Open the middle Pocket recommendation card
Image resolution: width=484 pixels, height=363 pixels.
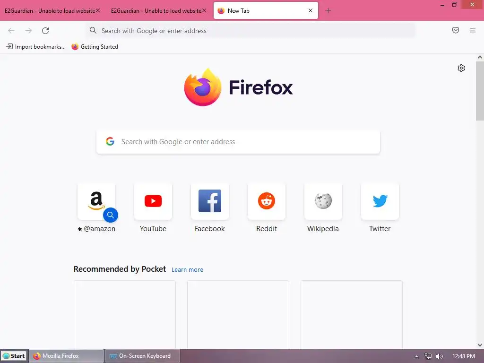point(238,314)
